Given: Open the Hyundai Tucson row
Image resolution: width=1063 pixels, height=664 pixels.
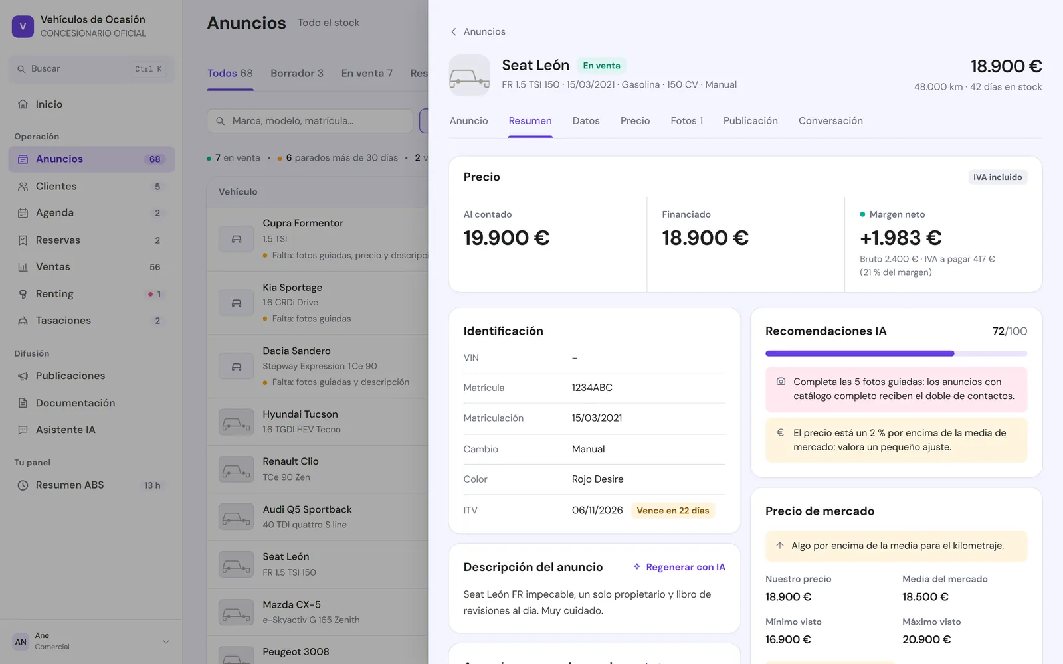Looking at the screenshot, I should 318,422.
